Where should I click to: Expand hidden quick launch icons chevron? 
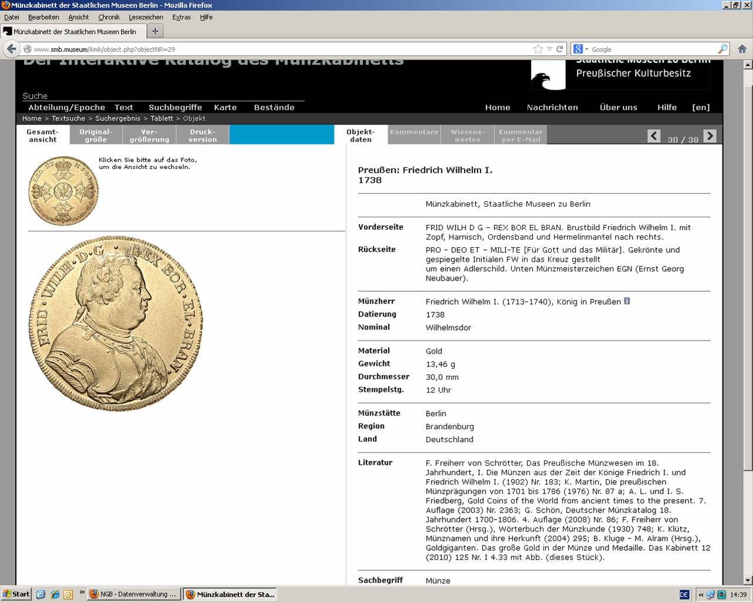point(82,593)
